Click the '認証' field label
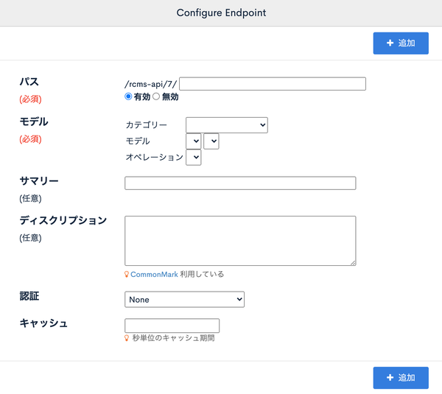Screen dimensions: 442x394 point(29,296)
